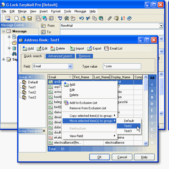
Task: Open the Merge menu
Action: (x=22, y=11)
